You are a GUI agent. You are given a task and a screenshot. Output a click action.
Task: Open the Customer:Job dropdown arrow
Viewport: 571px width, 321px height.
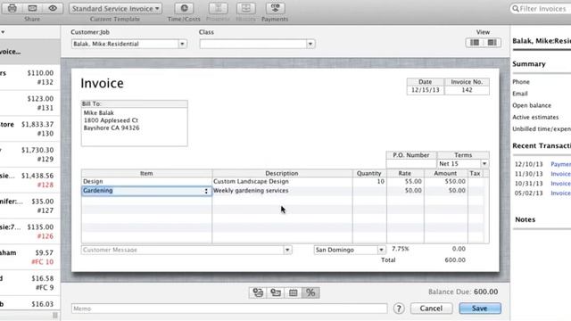(x=182, y=44)
